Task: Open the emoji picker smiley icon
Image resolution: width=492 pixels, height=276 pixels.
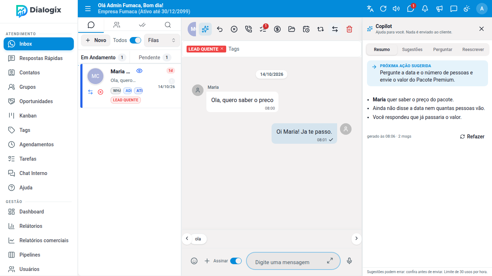Action: [x=194, y=261]
